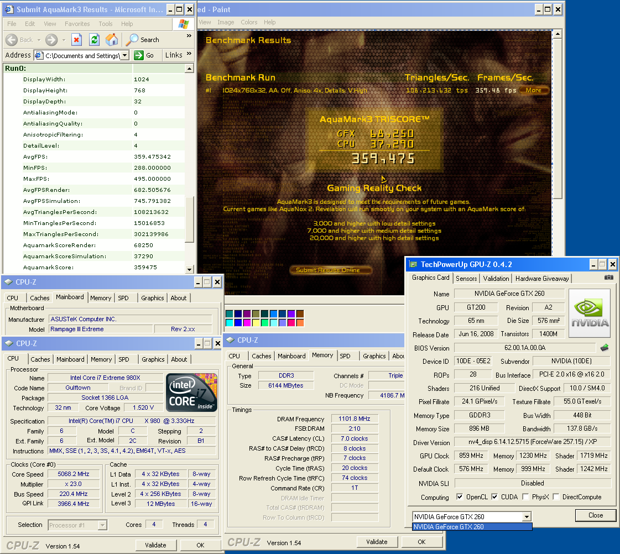Refresh the page in Internet Explorer
Screen dimensions: 620x554
94,39
